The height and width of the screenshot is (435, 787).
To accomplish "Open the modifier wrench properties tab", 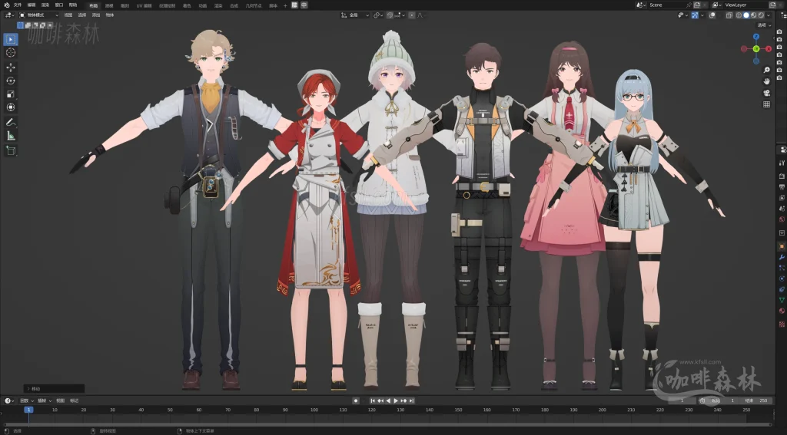I will click(782, 257).
